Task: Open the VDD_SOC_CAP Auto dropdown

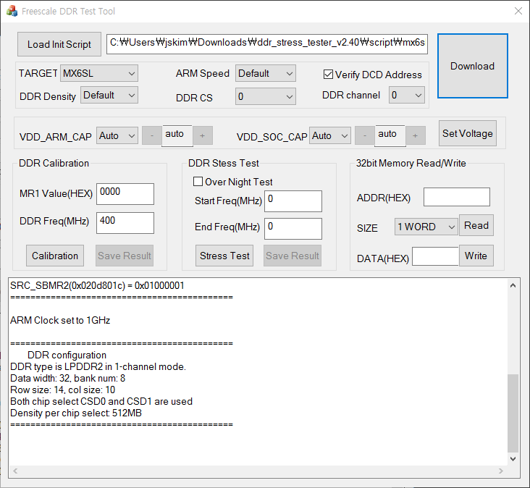Action: (x=330, y=136)
